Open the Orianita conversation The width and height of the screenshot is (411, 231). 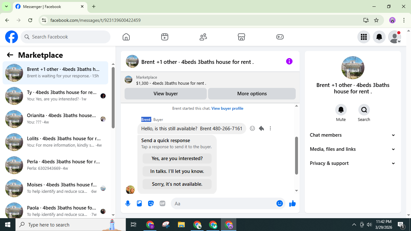[55, 119]
